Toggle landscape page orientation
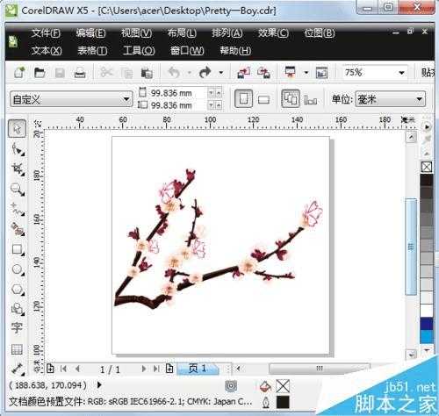Image resolution: width=439 pixels, height=416 pixels. (x=263, y=100)
